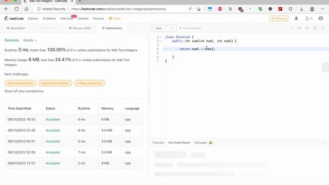Click the editor info icon
Screen dimensions: 329x185
coord(291,28)
